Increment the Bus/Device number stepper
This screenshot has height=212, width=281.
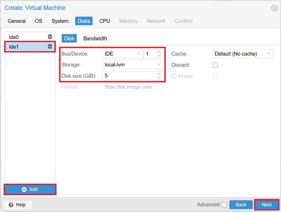[x=159, y=52]
